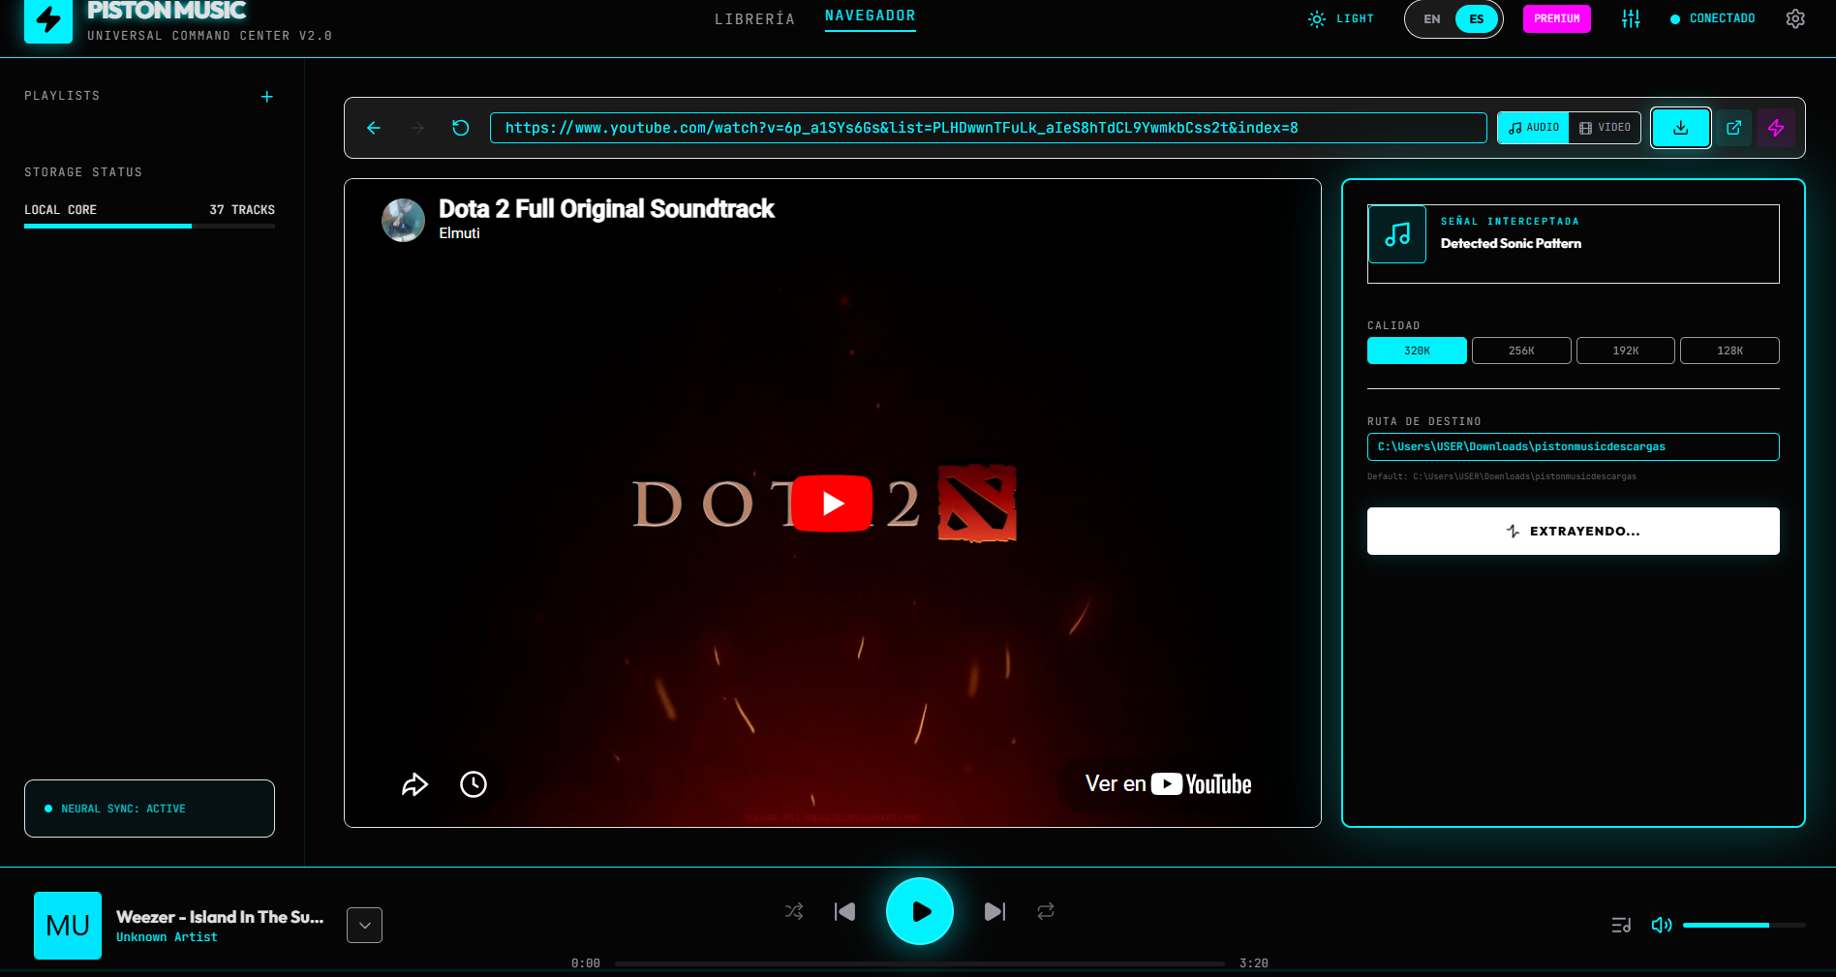Click the YouTube URL address field
The width and height of the screenshot is (1836, 977).
[x=988, y=128]
